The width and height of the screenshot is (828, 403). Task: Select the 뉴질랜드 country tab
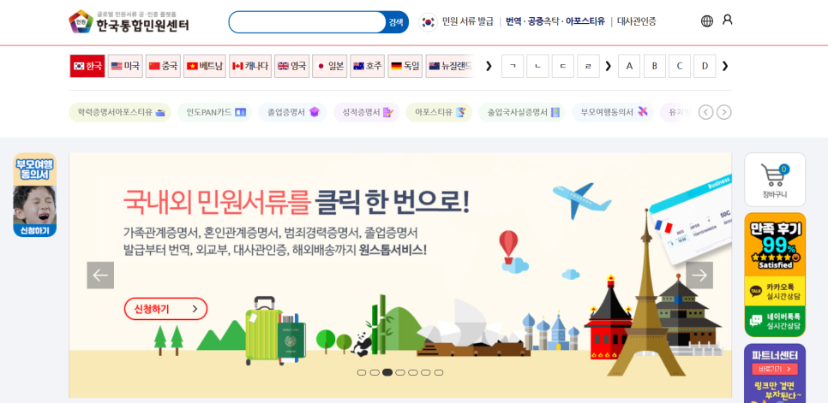pyautogui.click(x=450, y=66)
